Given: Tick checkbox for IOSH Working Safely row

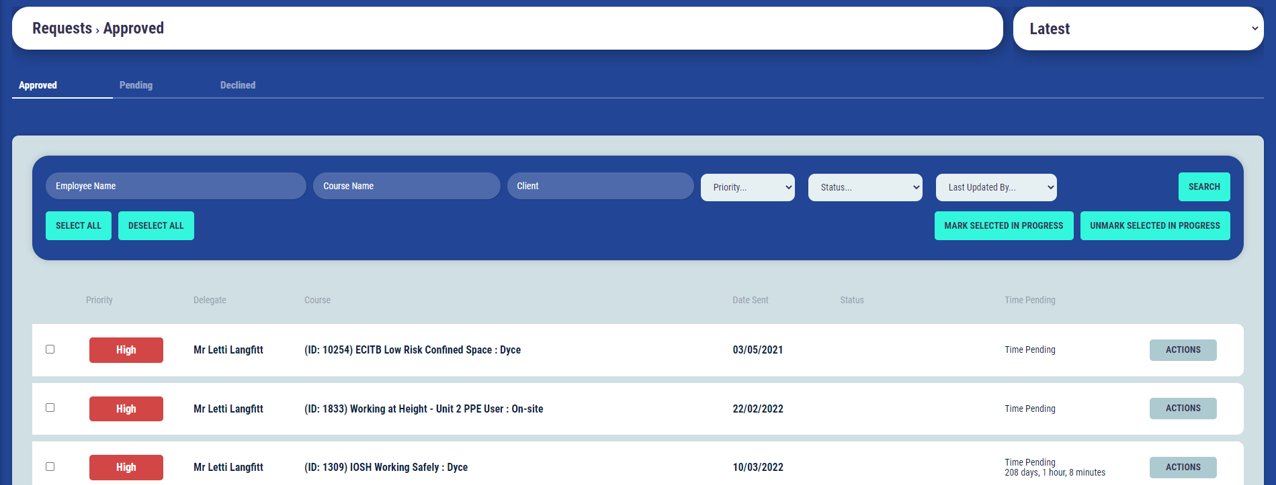Looking at the screenshot, I should pyautogui.click(x=50, y=467).
